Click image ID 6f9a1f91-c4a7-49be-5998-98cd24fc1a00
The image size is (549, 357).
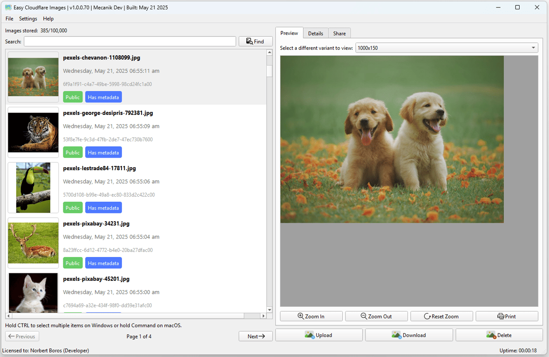pyautogui.click(x=108, y=84)
